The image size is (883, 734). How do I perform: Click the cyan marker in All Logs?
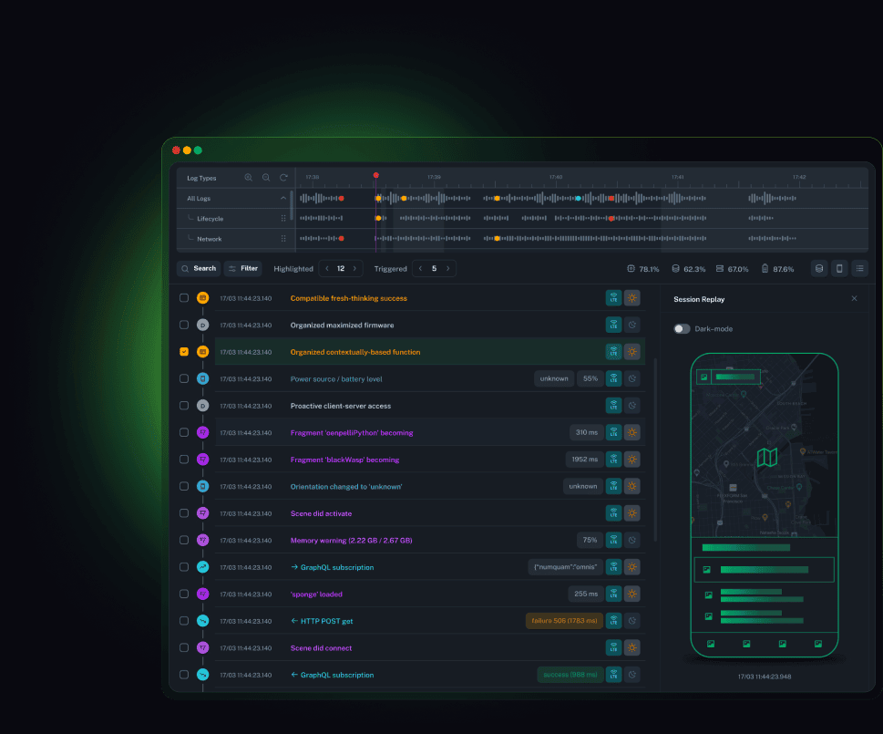pos(579,198)
